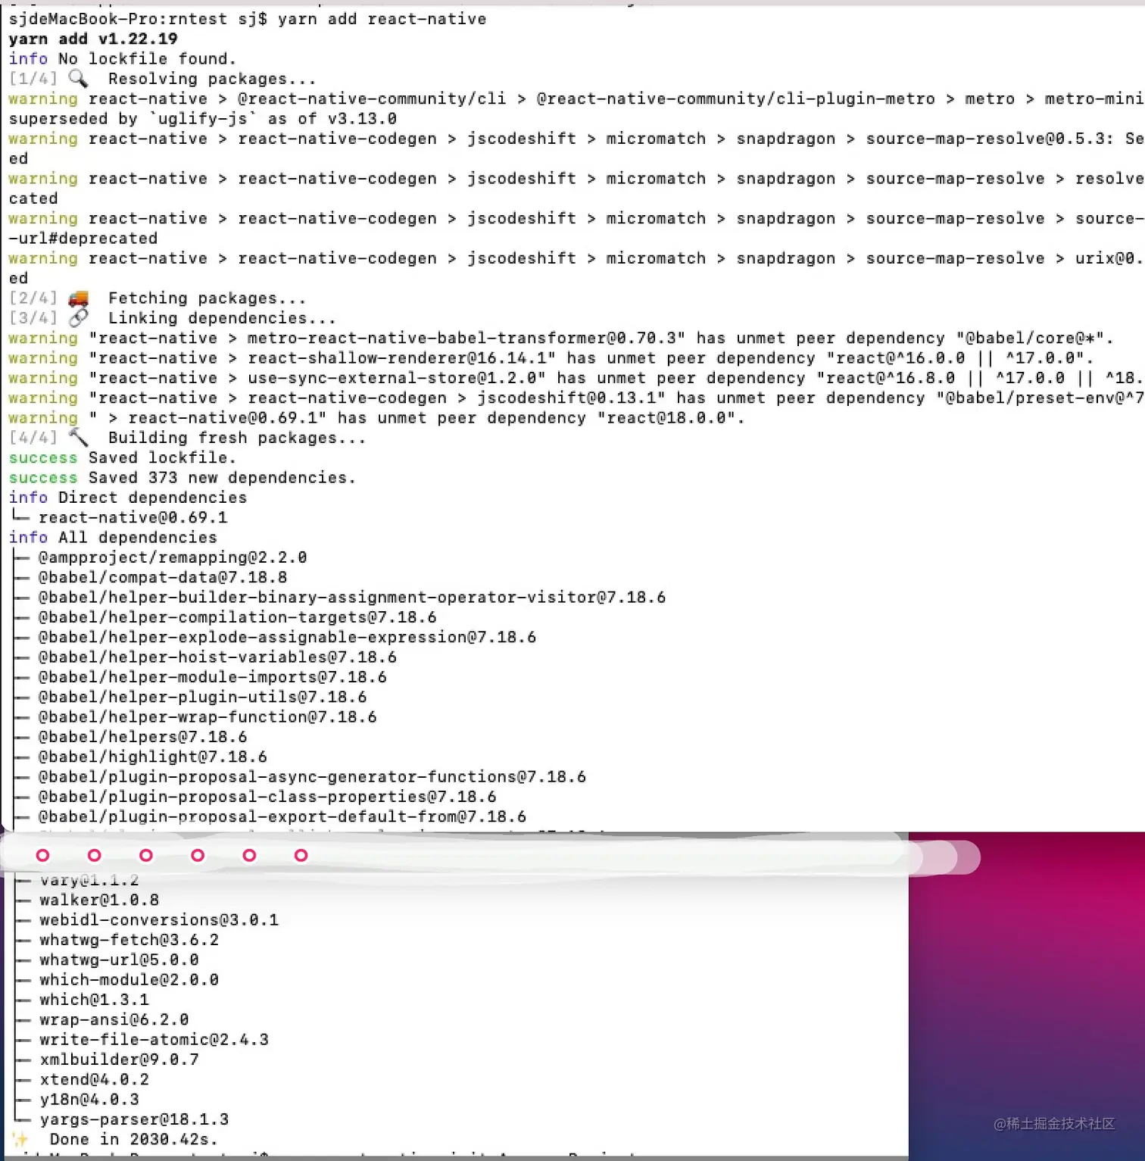Select the xtend@4.0.2 entry

pos(95,1079)
